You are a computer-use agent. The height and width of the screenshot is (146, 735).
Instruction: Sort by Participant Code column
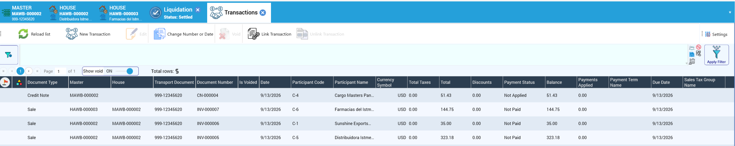click(312, 82)
